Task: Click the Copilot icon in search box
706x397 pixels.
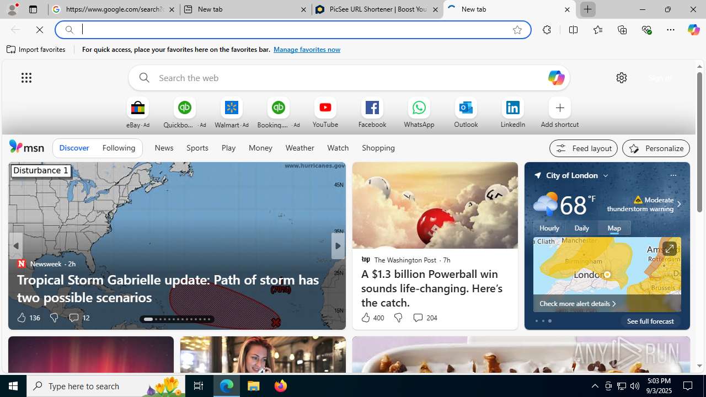Action: click(x=556, y=78)
